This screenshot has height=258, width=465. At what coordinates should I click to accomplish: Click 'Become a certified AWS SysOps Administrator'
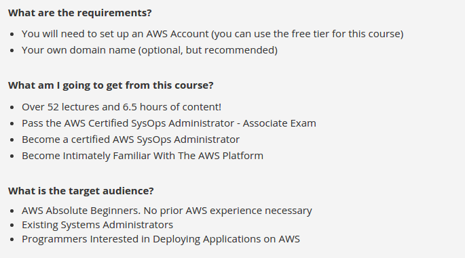130,139
